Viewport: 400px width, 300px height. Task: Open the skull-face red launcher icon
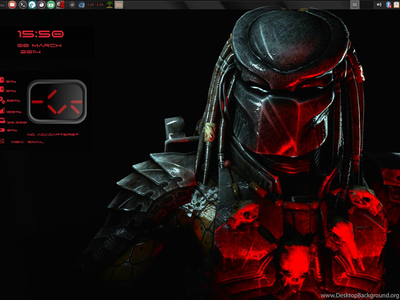(60, 4)
